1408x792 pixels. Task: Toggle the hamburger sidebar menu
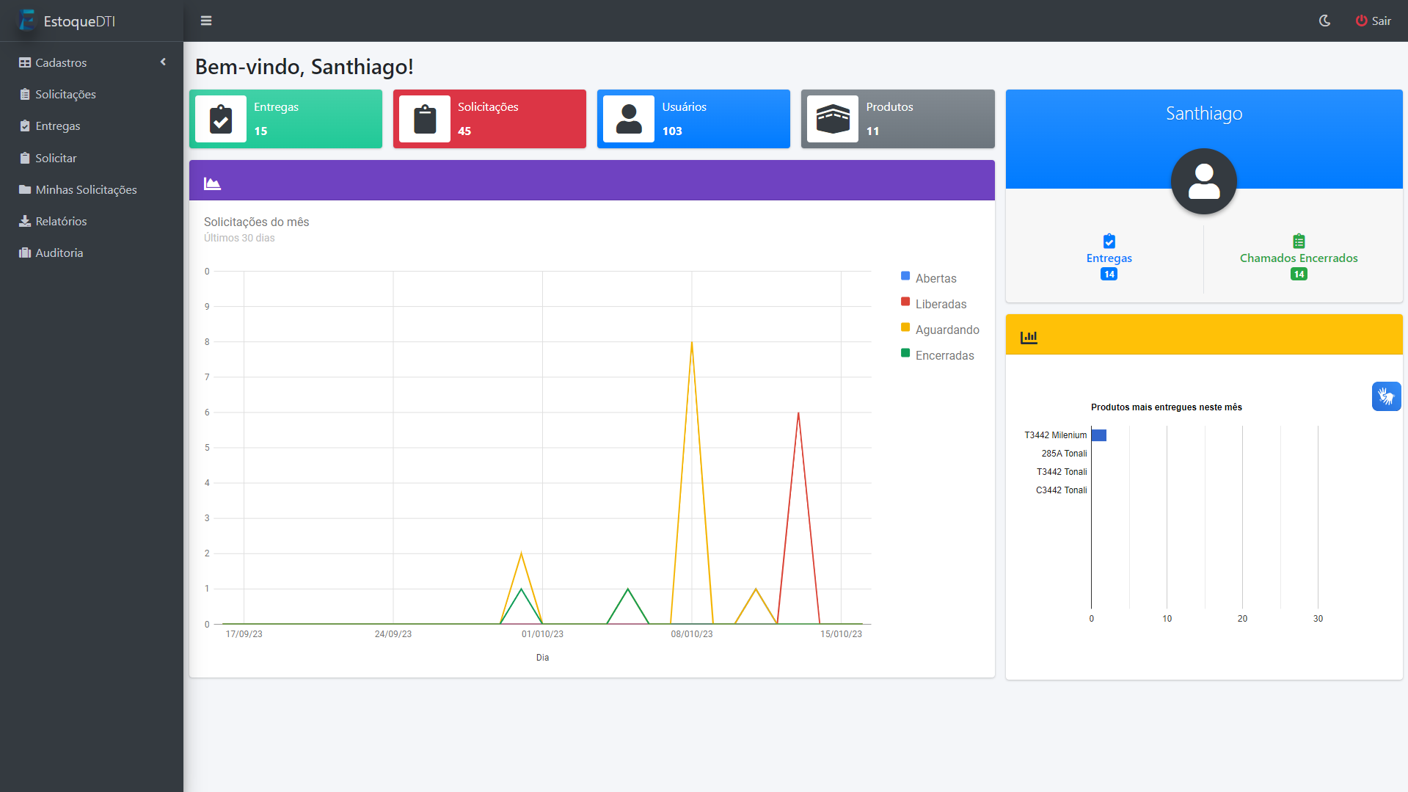pos(206,21)
